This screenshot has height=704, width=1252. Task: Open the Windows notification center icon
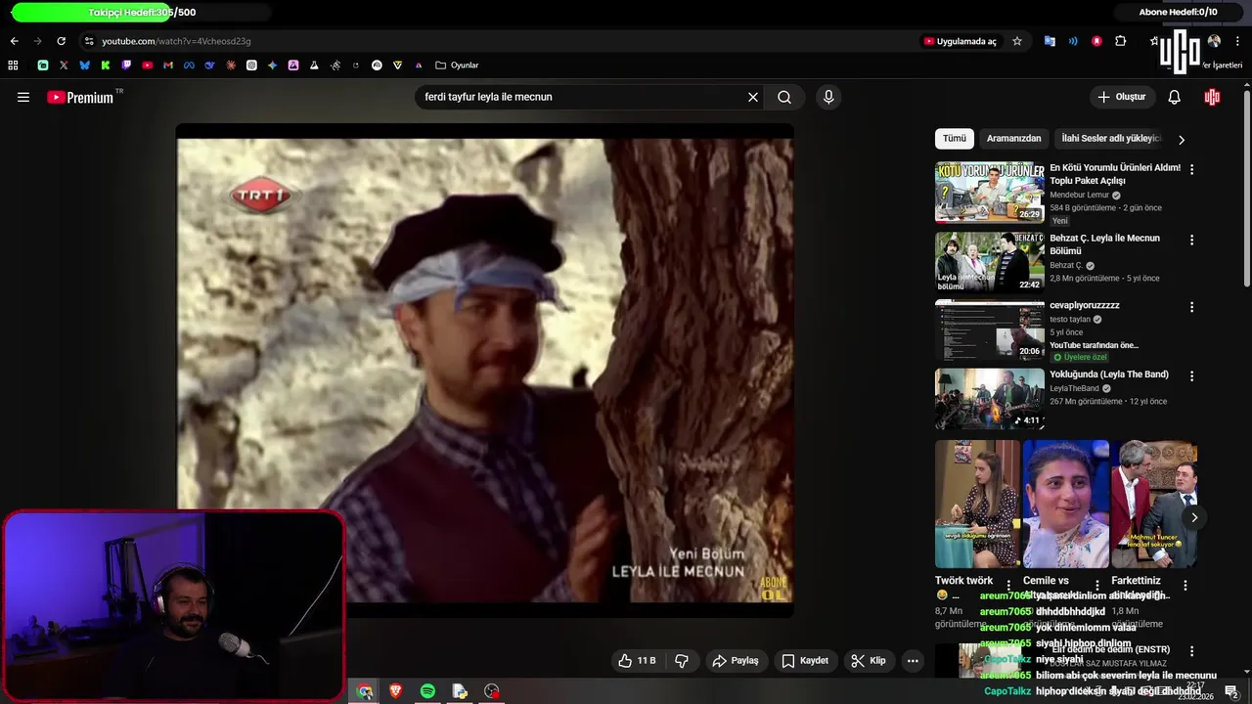[x=1231, y=691]
